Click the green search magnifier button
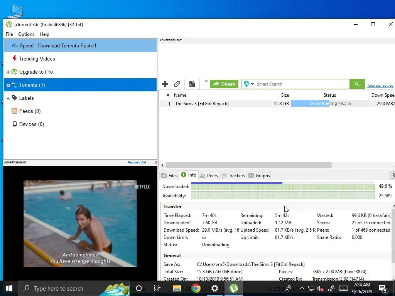 [357, 84]
